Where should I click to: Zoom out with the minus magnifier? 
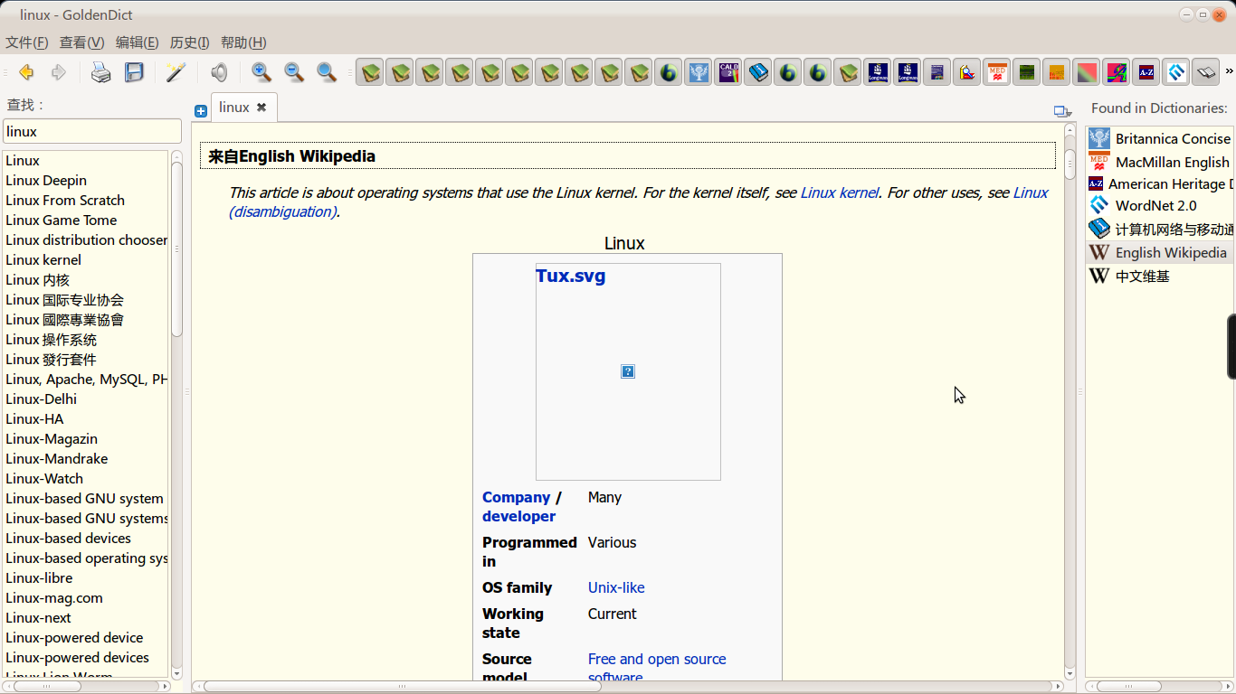pyautogui.click(x=294, y=72)
